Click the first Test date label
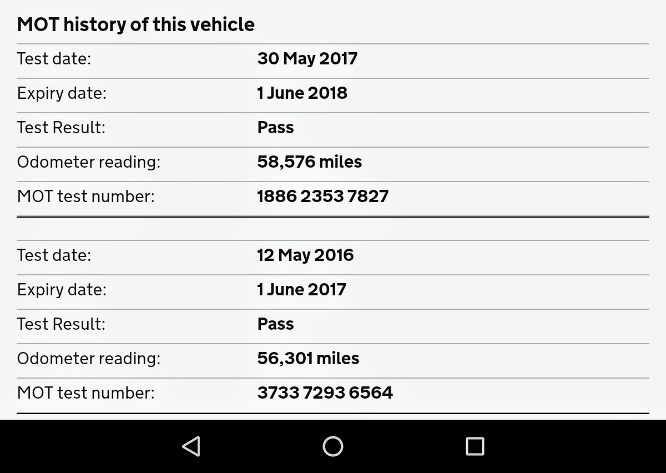The image size is (666, 473). point(54,58)
